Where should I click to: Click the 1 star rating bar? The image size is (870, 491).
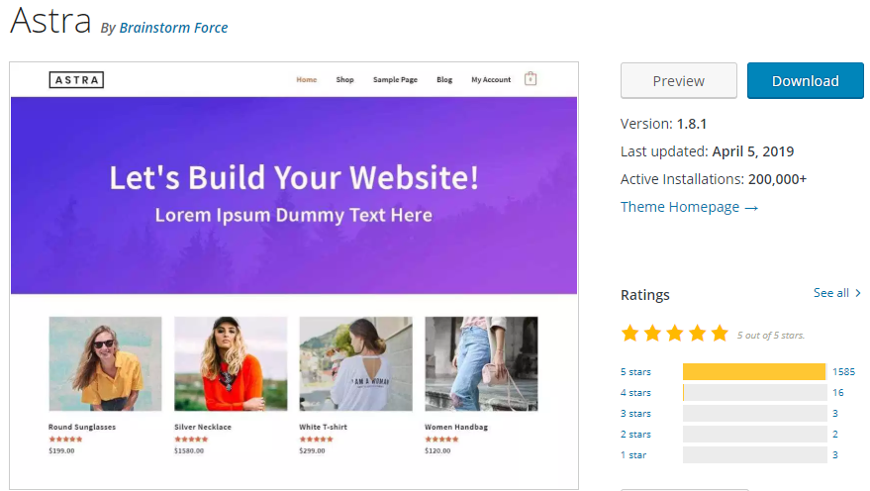coord(754,455)
